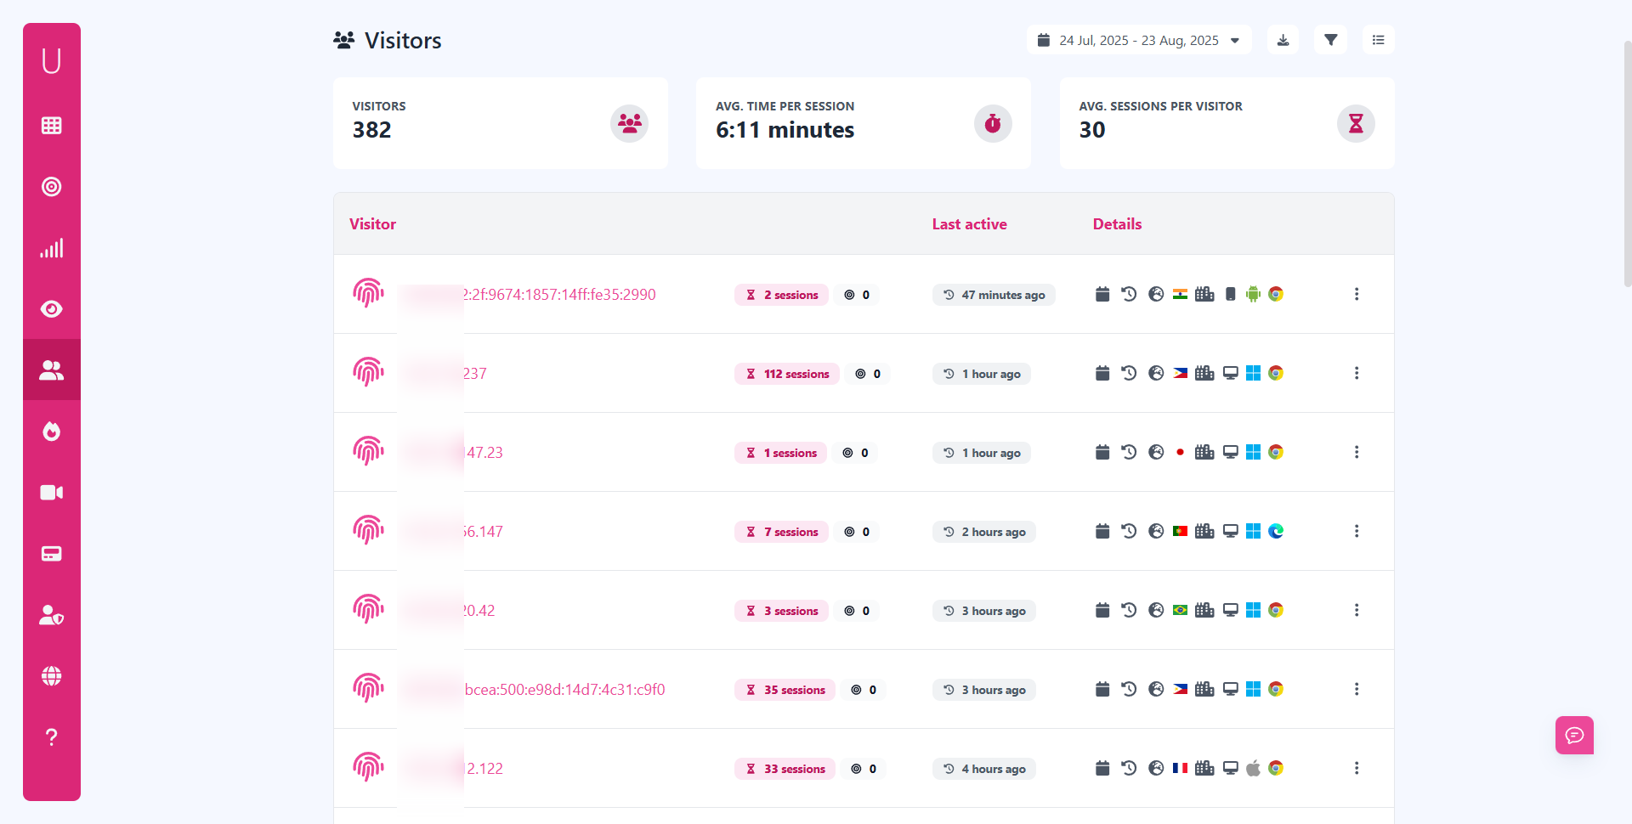Click the bar chart statistics icon
The width and height of the screenshot is (1632, 824).
pyautogui.click(x=51, y=248)
